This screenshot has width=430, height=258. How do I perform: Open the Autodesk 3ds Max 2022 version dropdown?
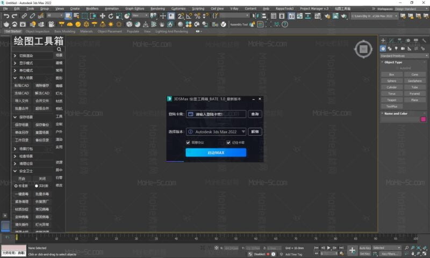[x=216, y=131]
